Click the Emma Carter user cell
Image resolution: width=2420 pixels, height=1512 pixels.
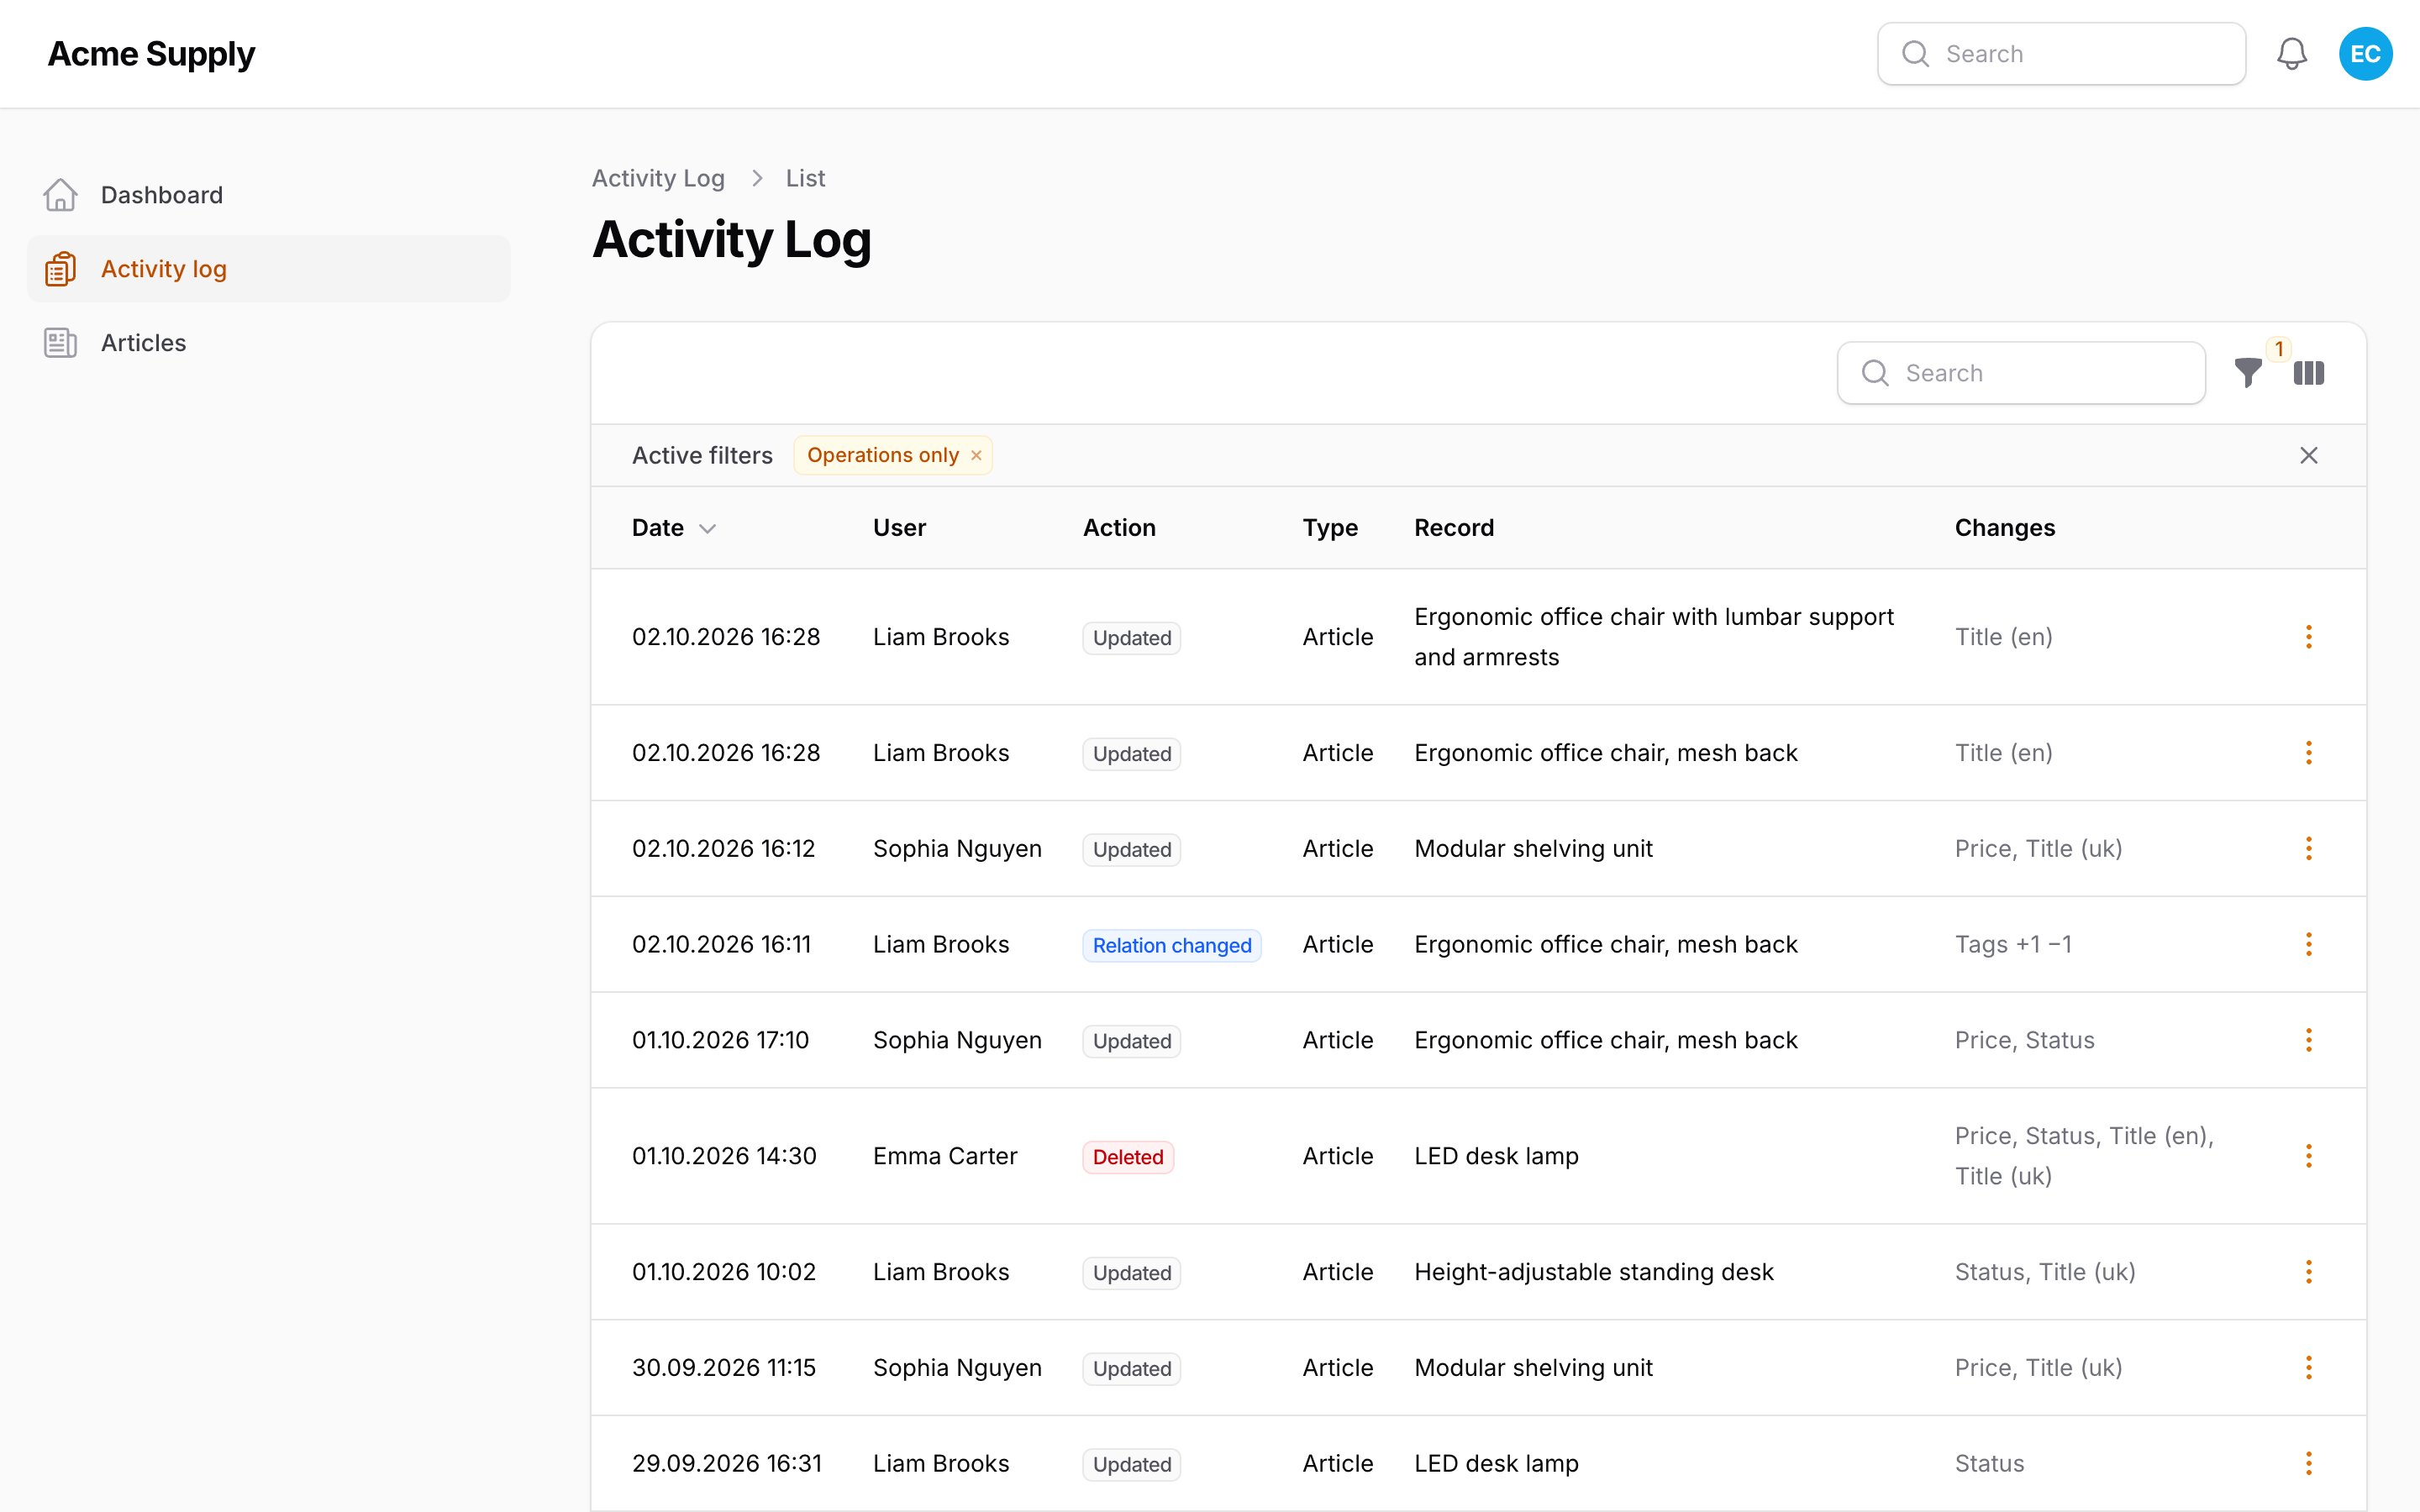click(x=944, y=1157)
